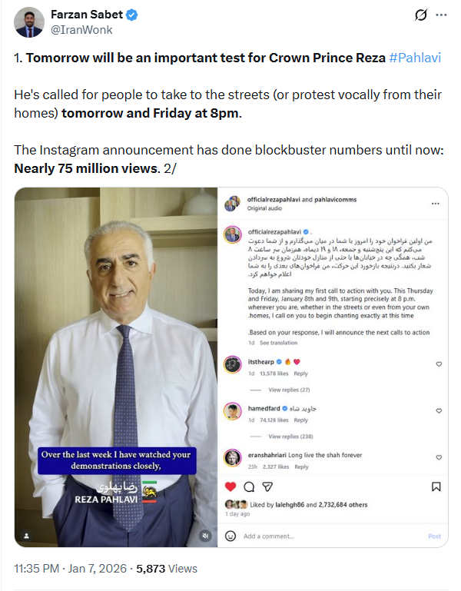Click the share paper-plane icon
The image size is (461, 591).
click(x=267, y=487)
